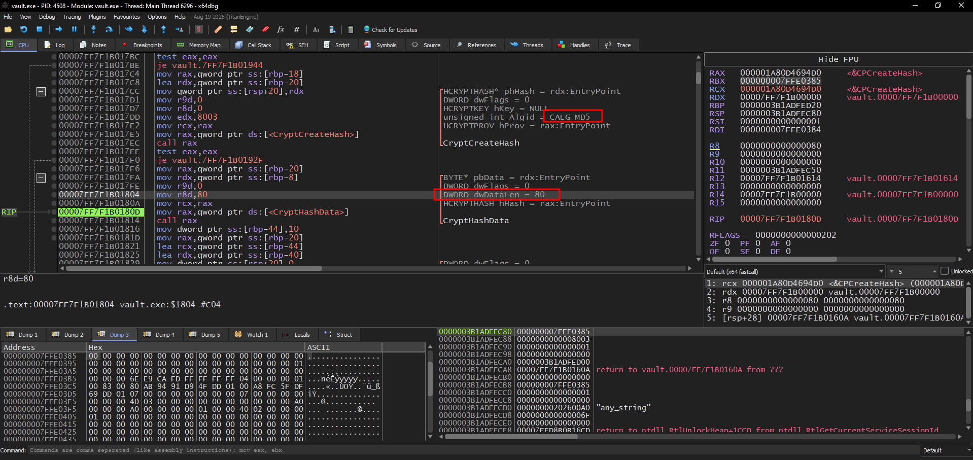Restart the debuggee with the restart icon

click(x=23, y=29)
